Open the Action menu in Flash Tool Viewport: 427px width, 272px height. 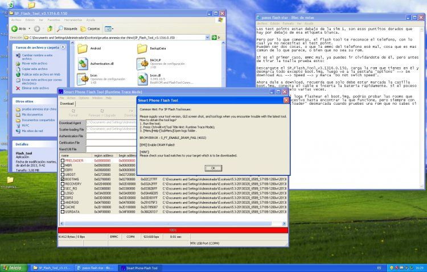(71, 98)
